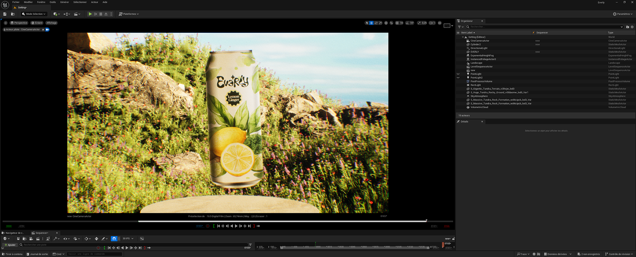Toggle the blue magnet snapping in Sequencer
The width and height of the screenshot is (636, 257).
(x=114, y=238)
